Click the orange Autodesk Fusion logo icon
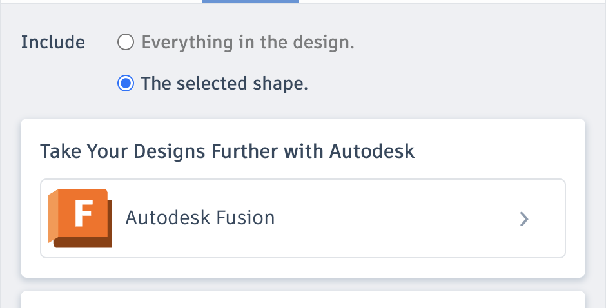The image size is (606, 308). pos(79,218)
